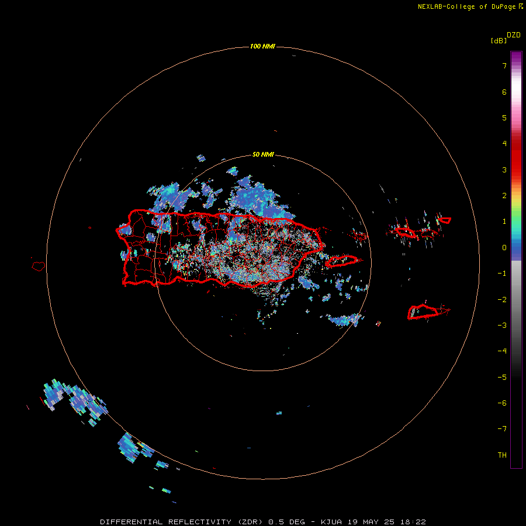Click the -3 value on the color scale
526x526 pixels.
[x=502, y=326]
